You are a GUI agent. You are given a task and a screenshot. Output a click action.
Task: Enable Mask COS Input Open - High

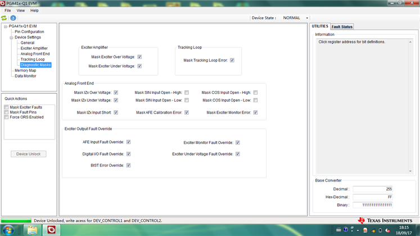coord(255,93)
